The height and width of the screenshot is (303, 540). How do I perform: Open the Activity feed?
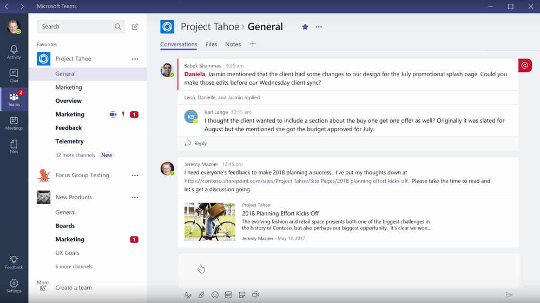(14, 52)
